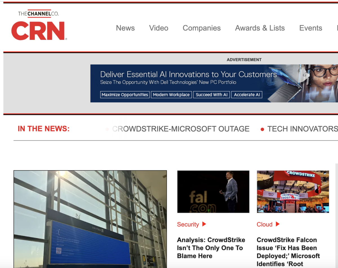This screenshot has width=338, height=268.
Task: Click red bullet before Tech Innovators
Action: coord(262,129)
